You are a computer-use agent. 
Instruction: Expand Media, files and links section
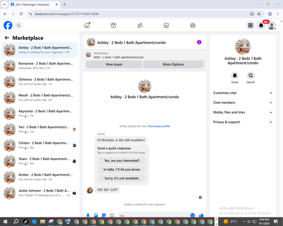coord(243,112)
